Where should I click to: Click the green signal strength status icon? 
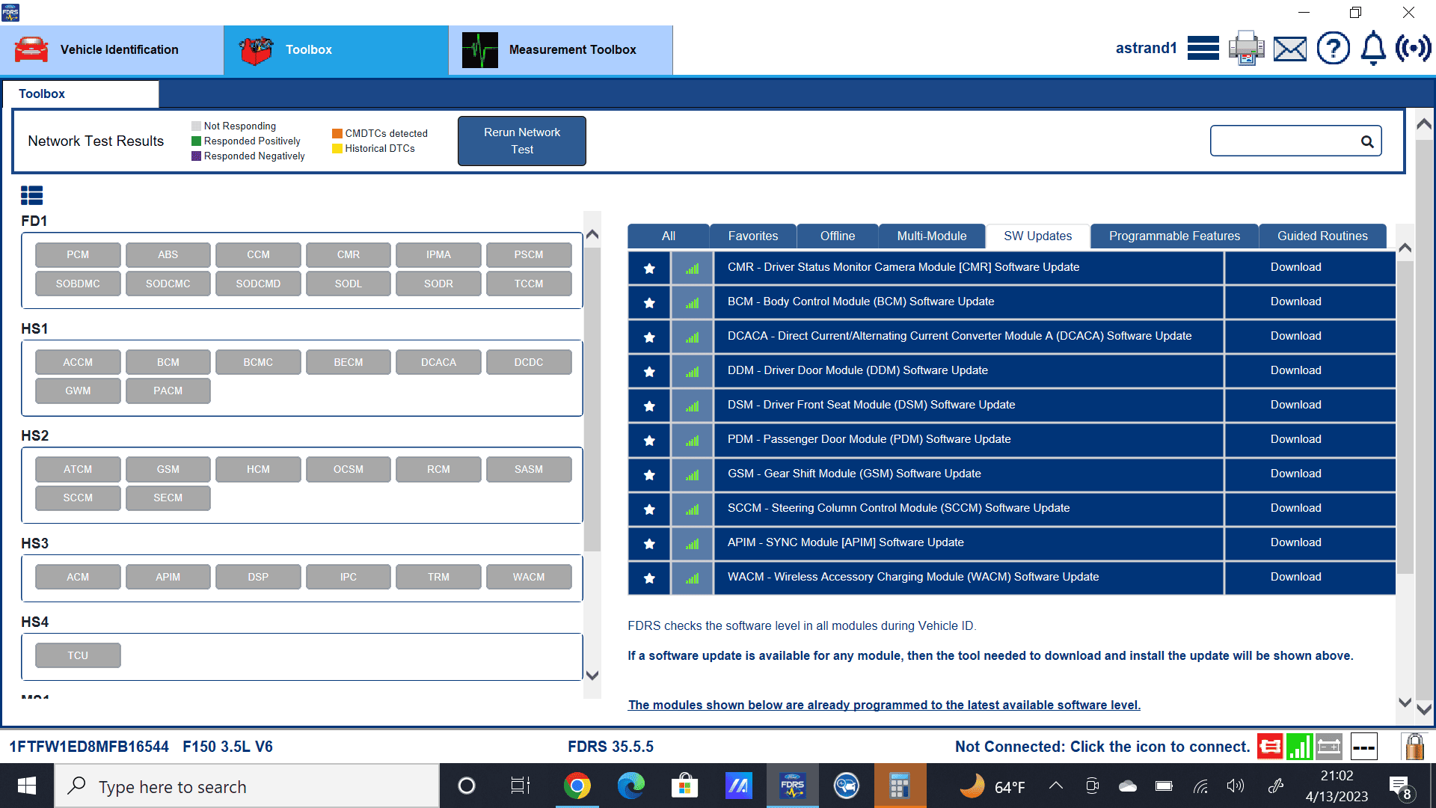point(1300,746)
